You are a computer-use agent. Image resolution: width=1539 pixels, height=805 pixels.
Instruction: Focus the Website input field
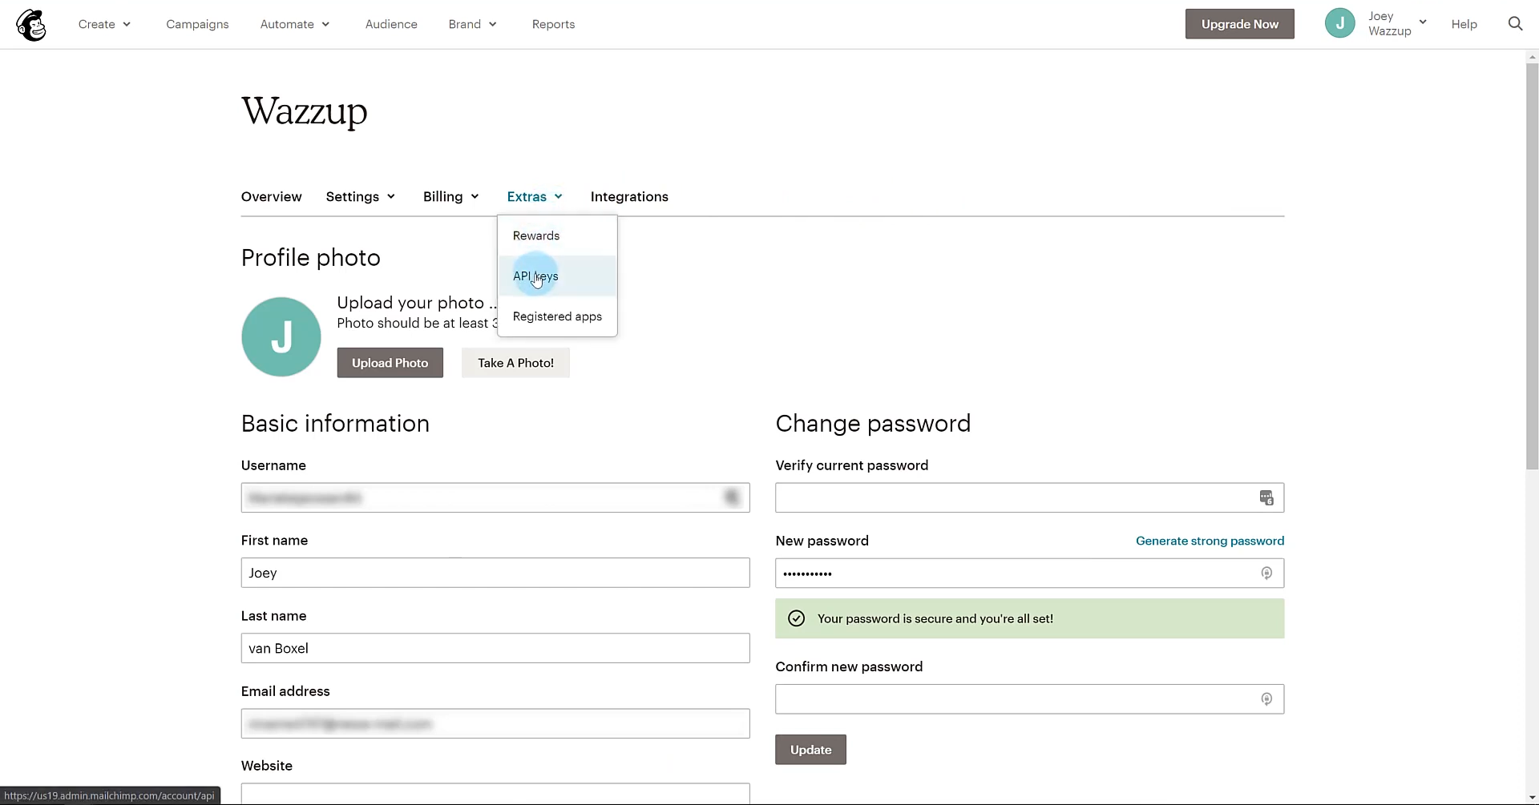495,794
